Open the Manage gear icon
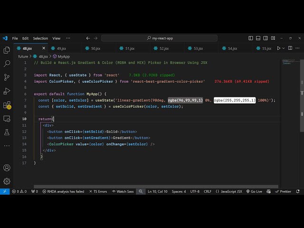The width and height of the screenshot is (304, 228). (x=7, y=181)
